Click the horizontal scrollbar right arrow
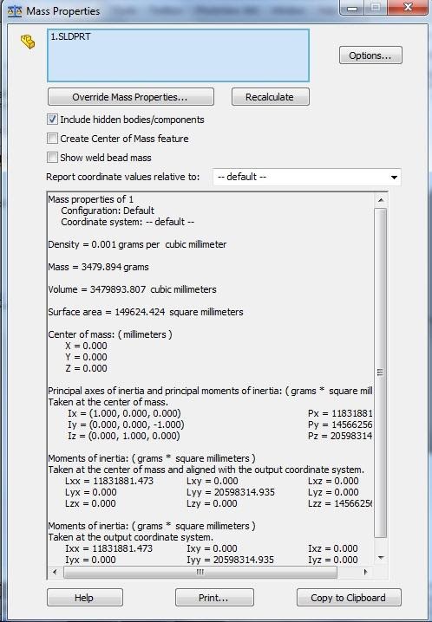The image size is (432, 622). click(x=366, y=572)
